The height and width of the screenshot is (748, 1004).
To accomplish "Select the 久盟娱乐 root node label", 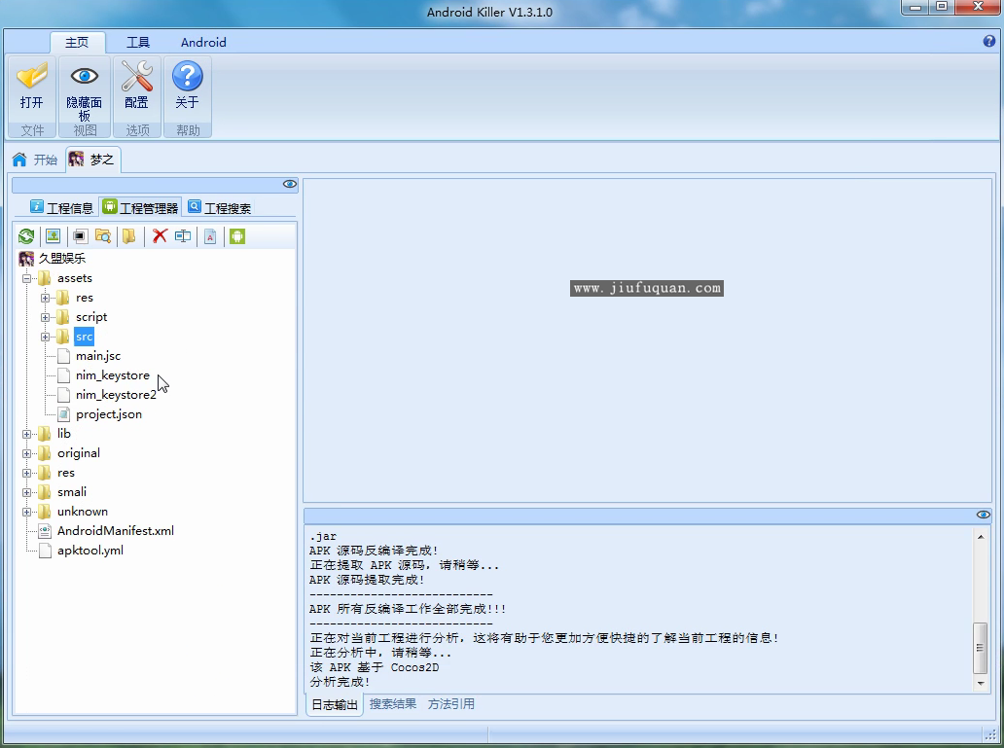I will (62, 259).
